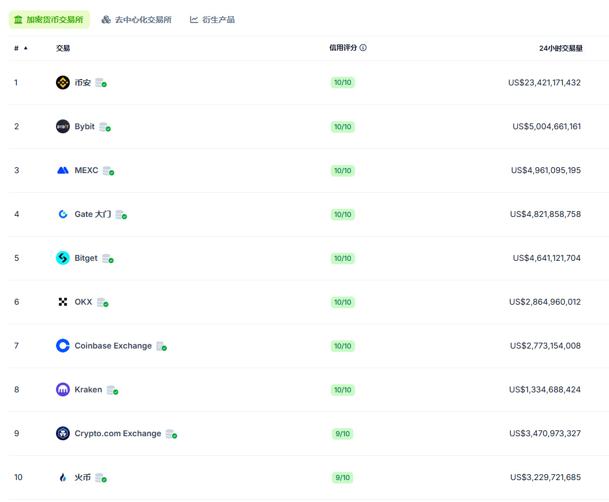Viewport: 609px width, 502px height.
Task: Click the Coinbase Exchange logo icon
Action: point(63,346)
